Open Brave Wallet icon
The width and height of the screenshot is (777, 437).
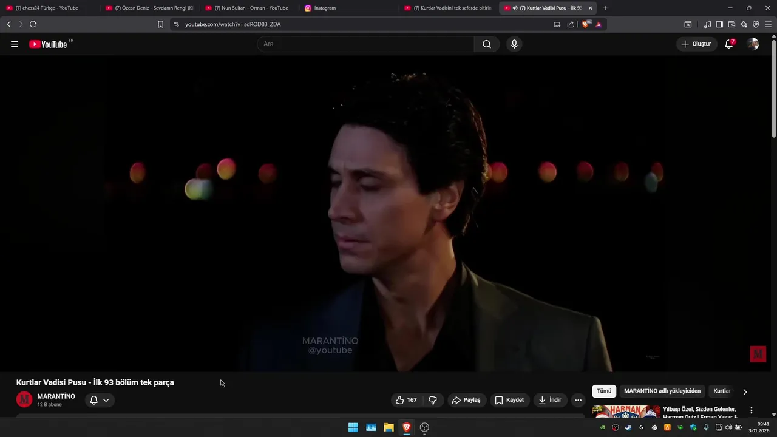pos(731,24)
